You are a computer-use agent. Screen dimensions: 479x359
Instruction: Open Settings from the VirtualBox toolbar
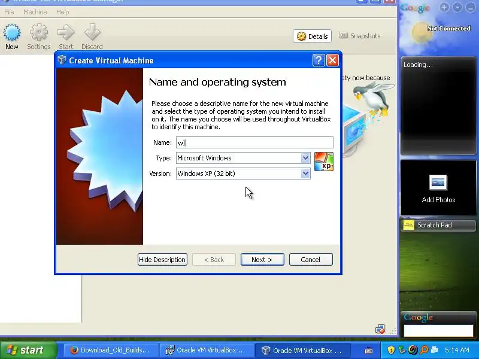click(39, 36)
